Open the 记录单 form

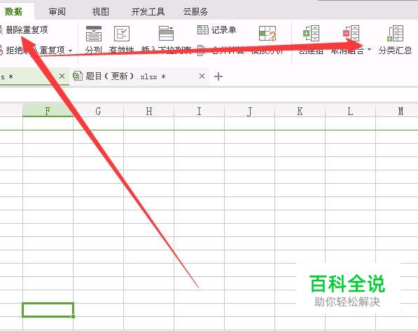[x=217, y=30]
